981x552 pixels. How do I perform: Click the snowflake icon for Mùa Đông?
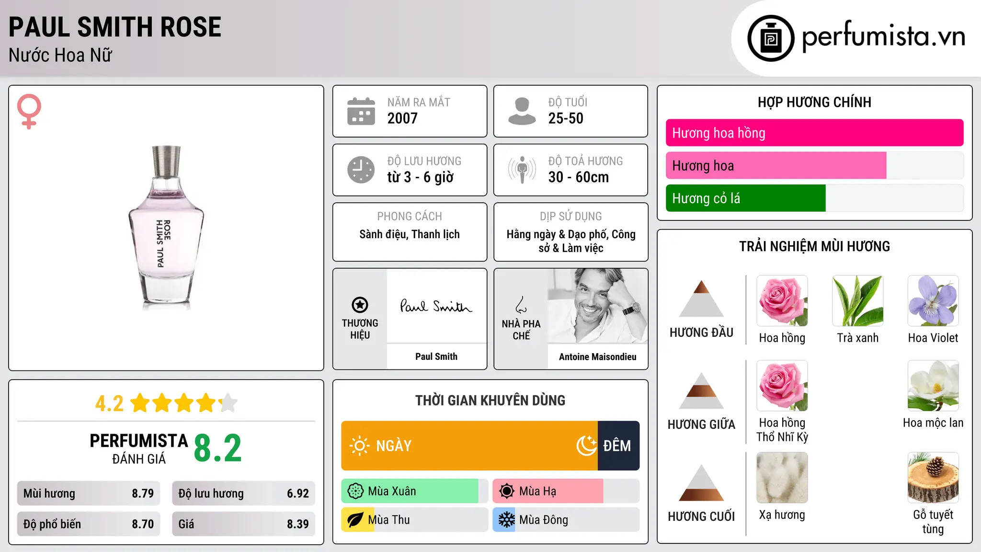[x=506, y=520]
